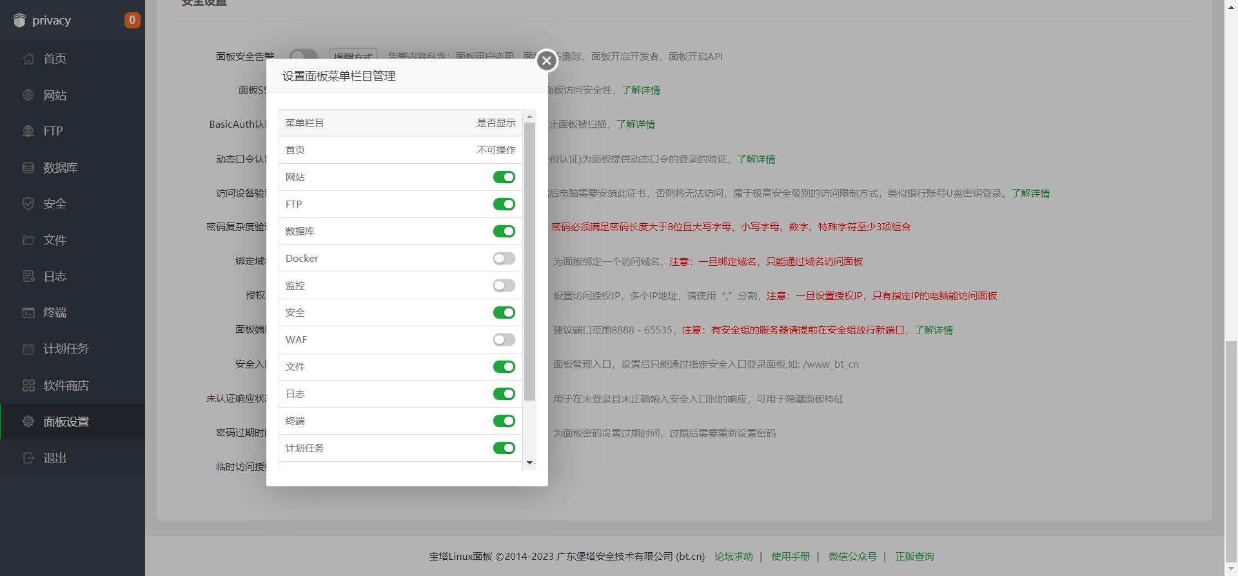This screenshot has width=1238, height=576.
Task: Click the 提醒方式 button
Action: (353, 55)
